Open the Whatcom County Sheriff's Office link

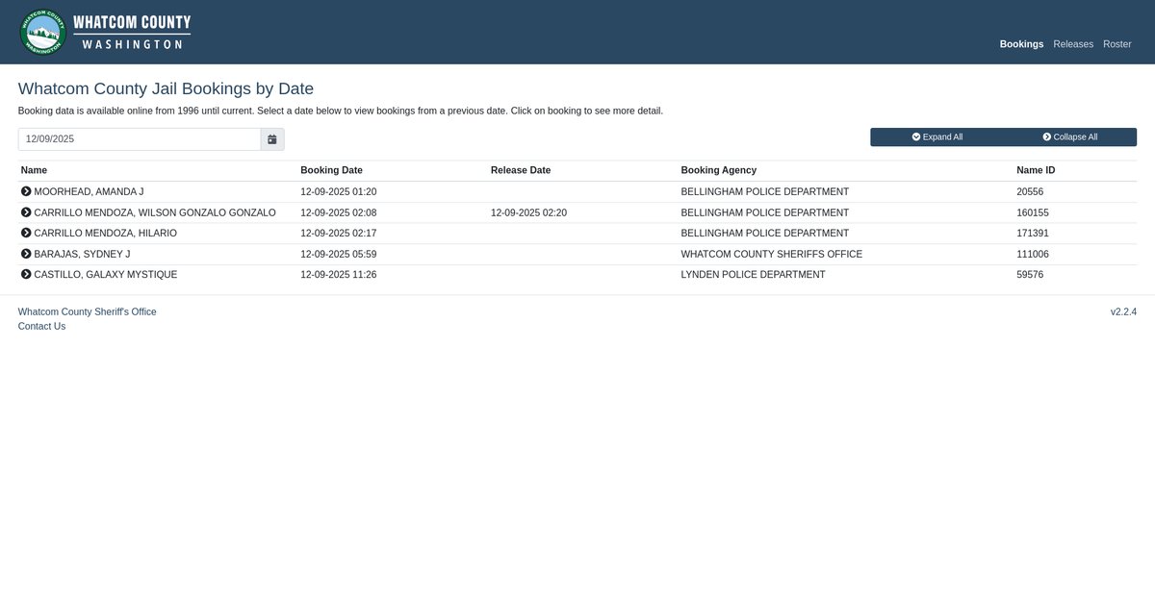click(88, 312)
